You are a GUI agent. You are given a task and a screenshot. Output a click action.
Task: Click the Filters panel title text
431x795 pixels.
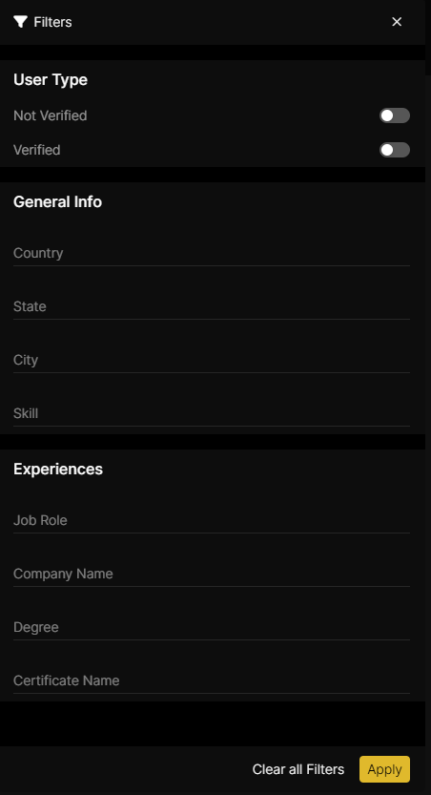(x=52, y=22)
